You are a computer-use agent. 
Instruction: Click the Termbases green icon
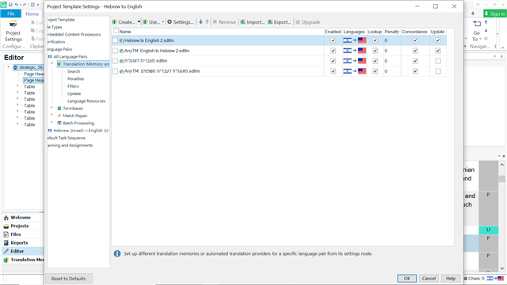coord(59,108)
